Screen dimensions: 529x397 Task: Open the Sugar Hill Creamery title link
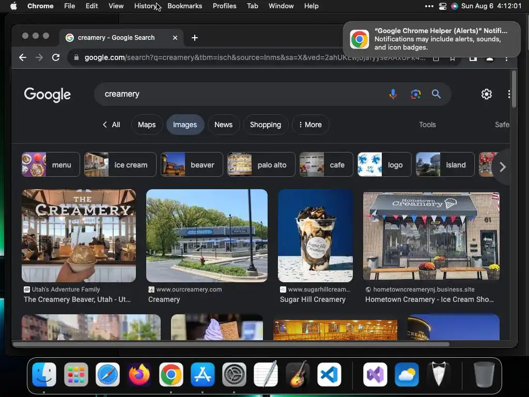coord(313,299)
